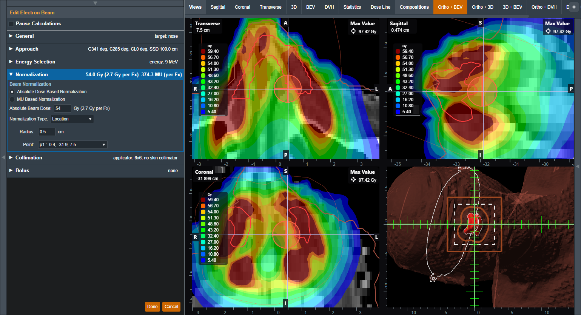Click the Max Value crosshair in Sagittal view

pos(548,31)
